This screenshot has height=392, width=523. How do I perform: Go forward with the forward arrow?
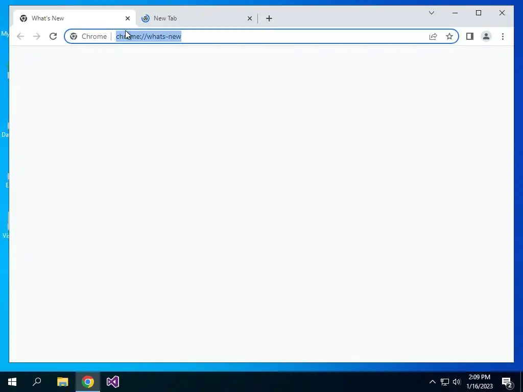pos(37,36)
